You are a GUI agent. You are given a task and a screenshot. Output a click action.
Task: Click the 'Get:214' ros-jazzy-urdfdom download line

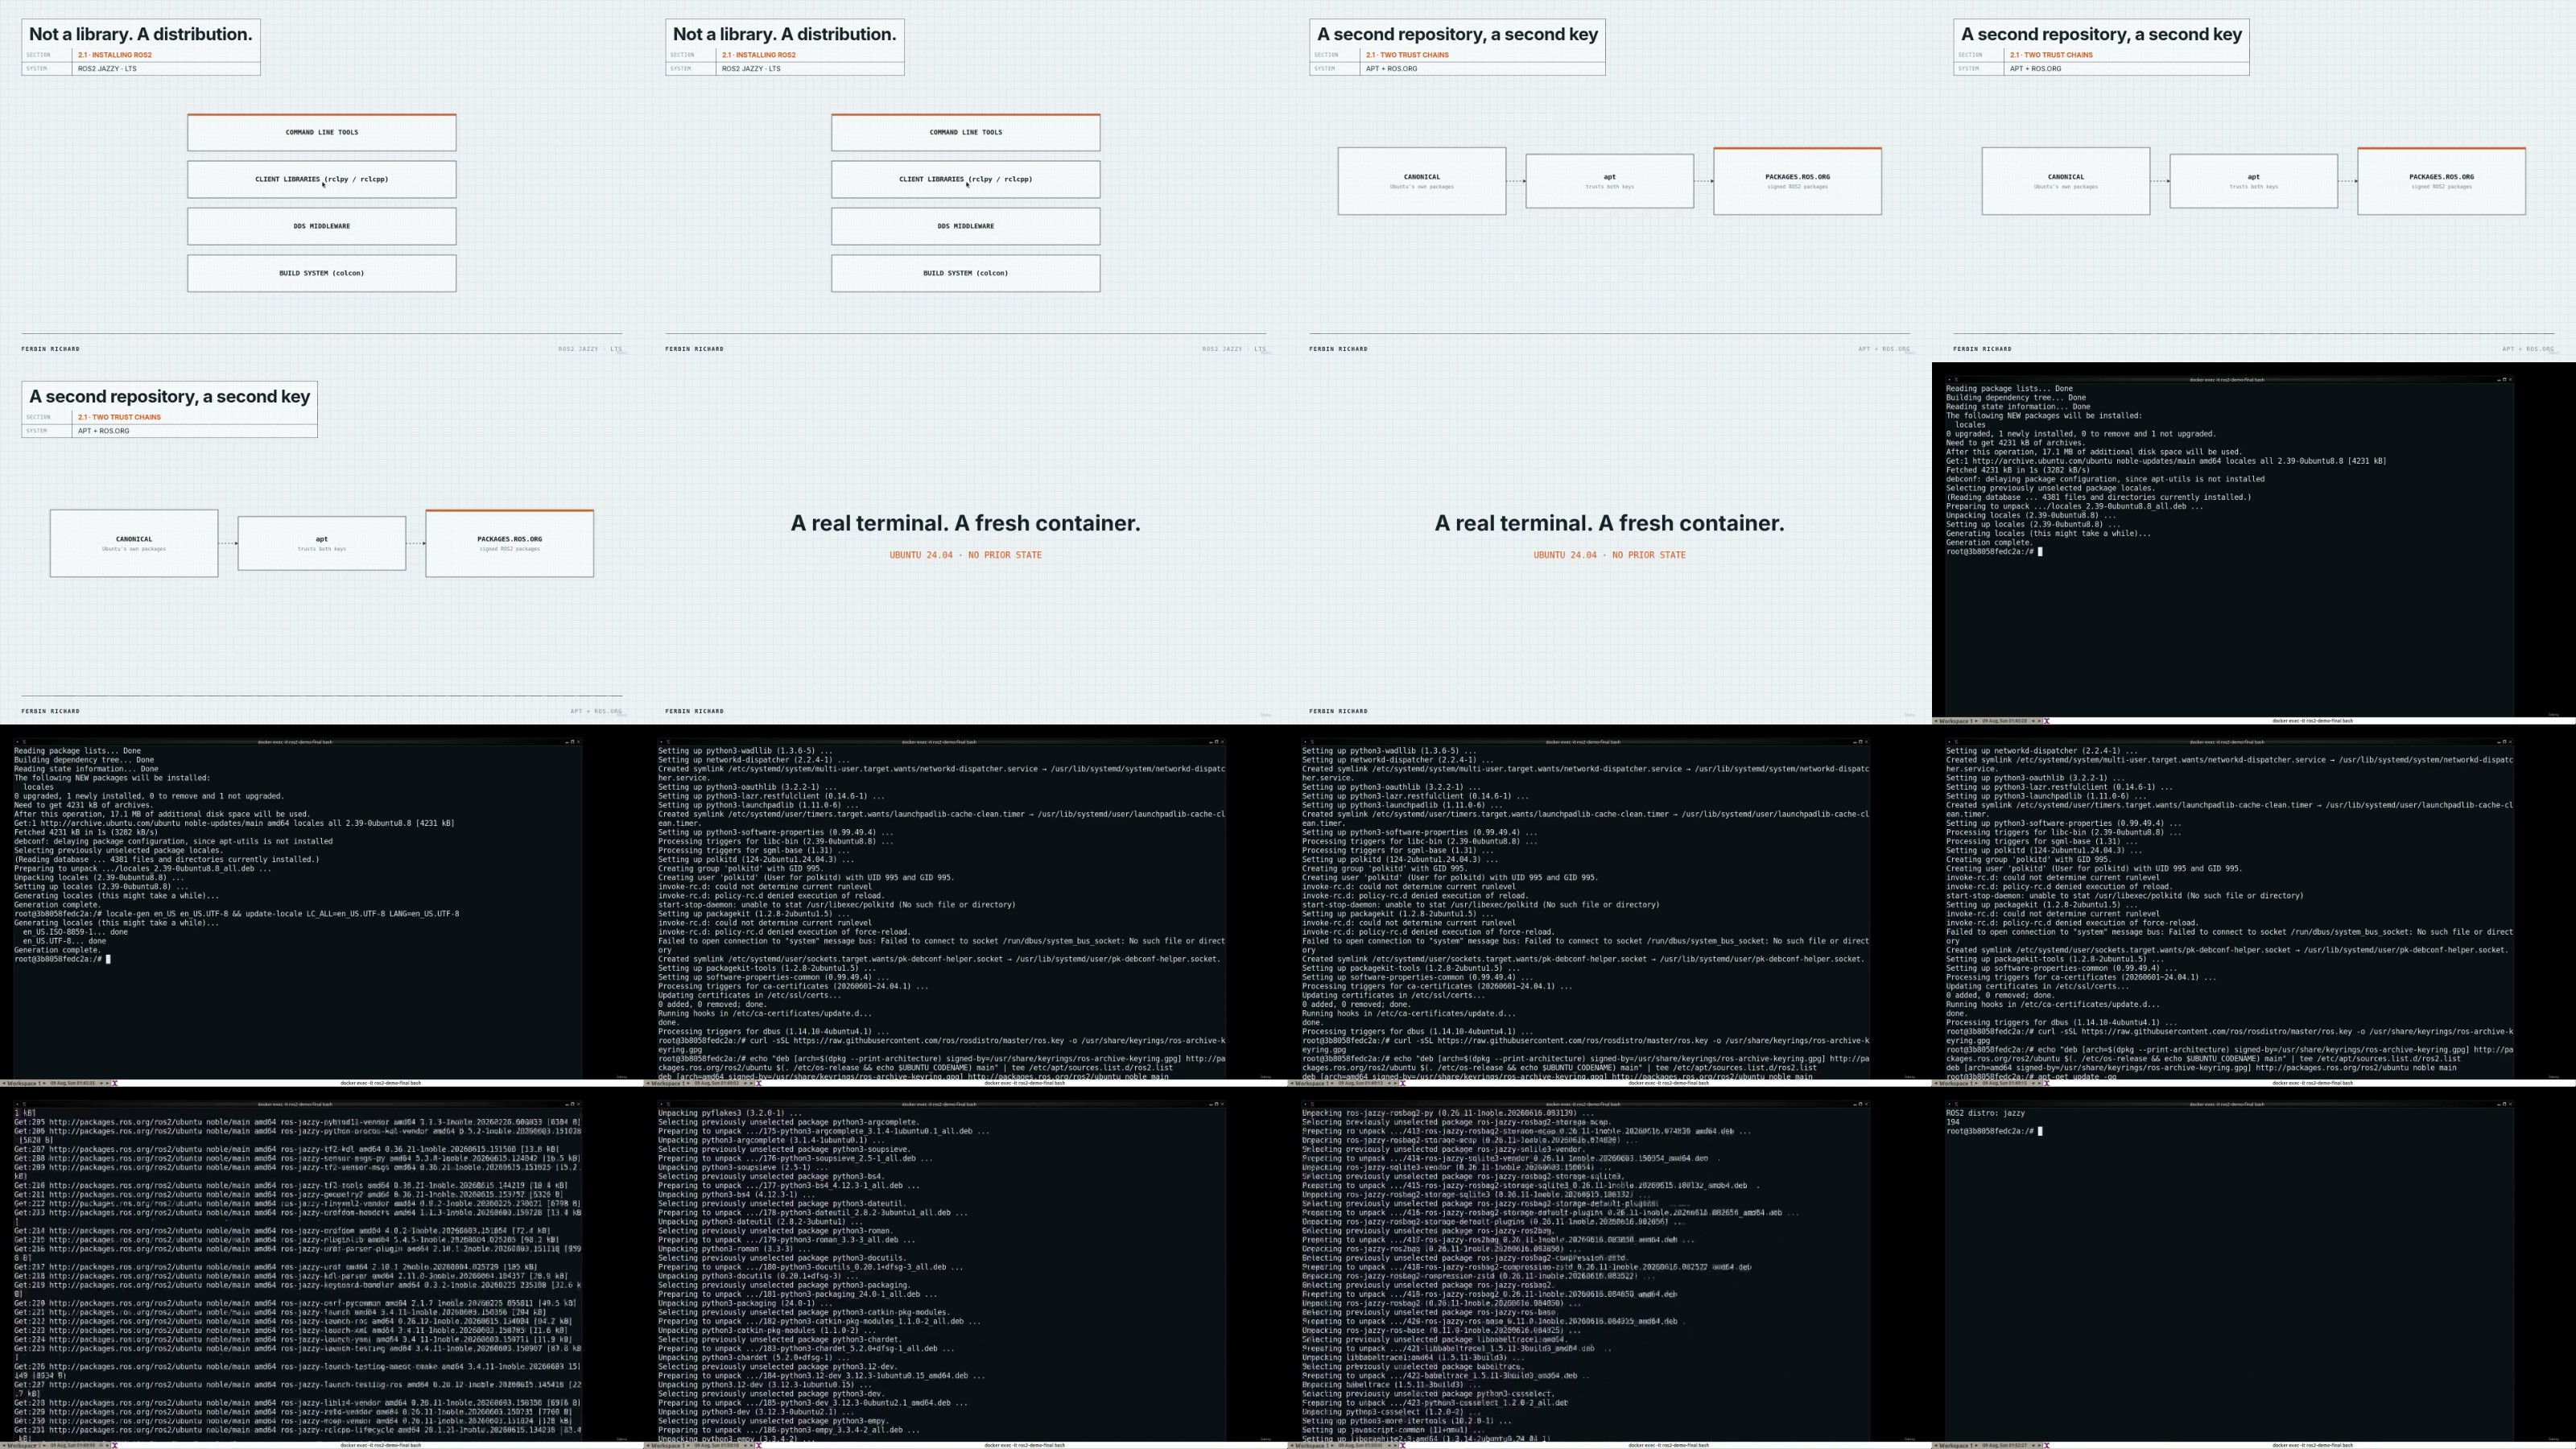[282, 1231]
